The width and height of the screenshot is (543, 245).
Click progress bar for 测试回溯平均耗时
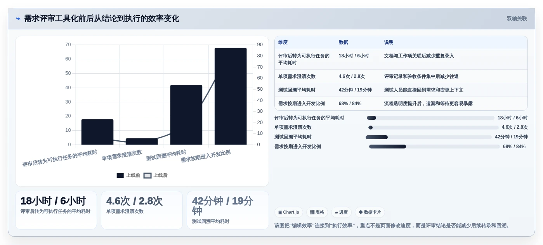429,137
